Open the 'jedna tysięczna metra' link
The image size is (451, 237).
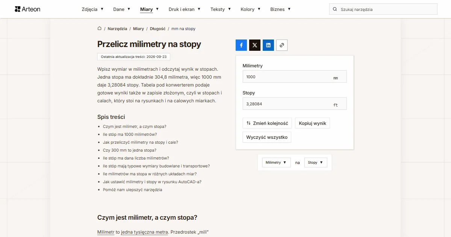pos(144,232)
